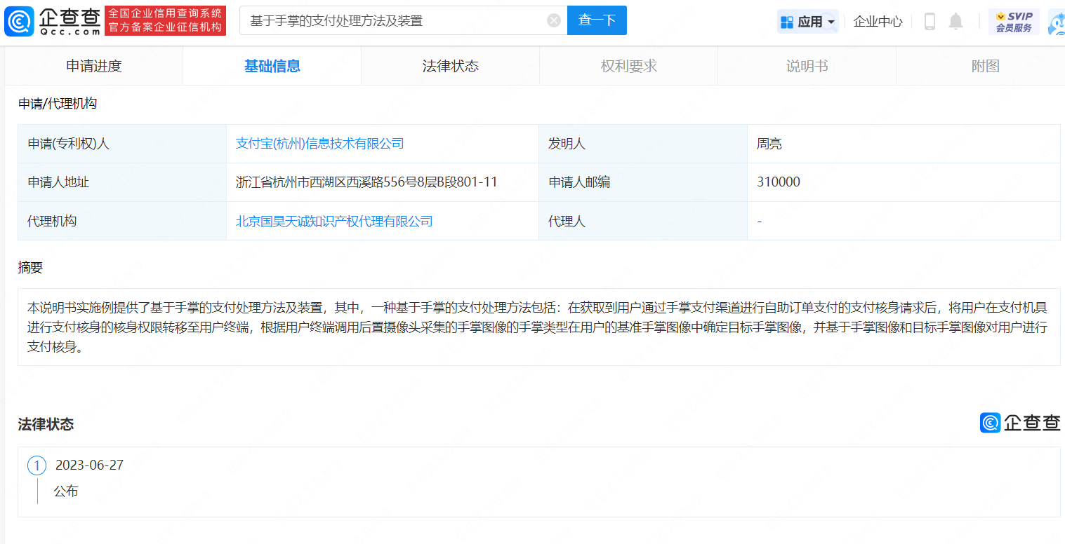Switch to the 说明书 tab
Viewport: 1065px width, 544px height.
pyautogui.click(x=807, y=66)
